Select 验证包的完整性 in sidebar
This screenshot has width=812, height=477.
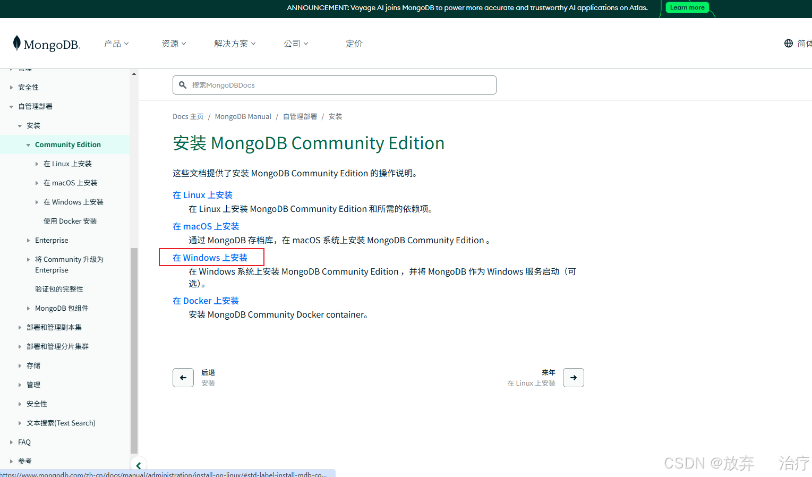[59, 289]
